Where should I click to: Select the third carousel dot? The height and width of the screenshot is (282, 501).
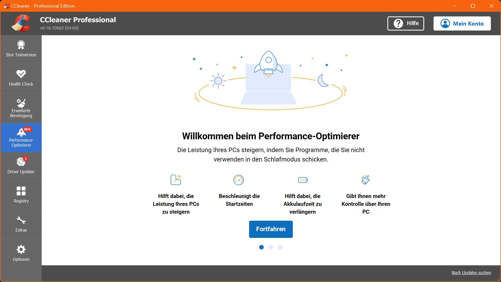[280, 247]
